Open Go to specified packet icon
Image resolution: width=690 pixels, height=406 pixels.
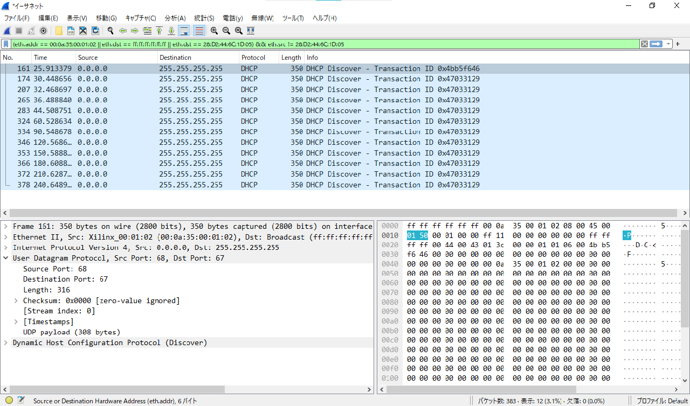pyautogui.click(x=147, y=31)
